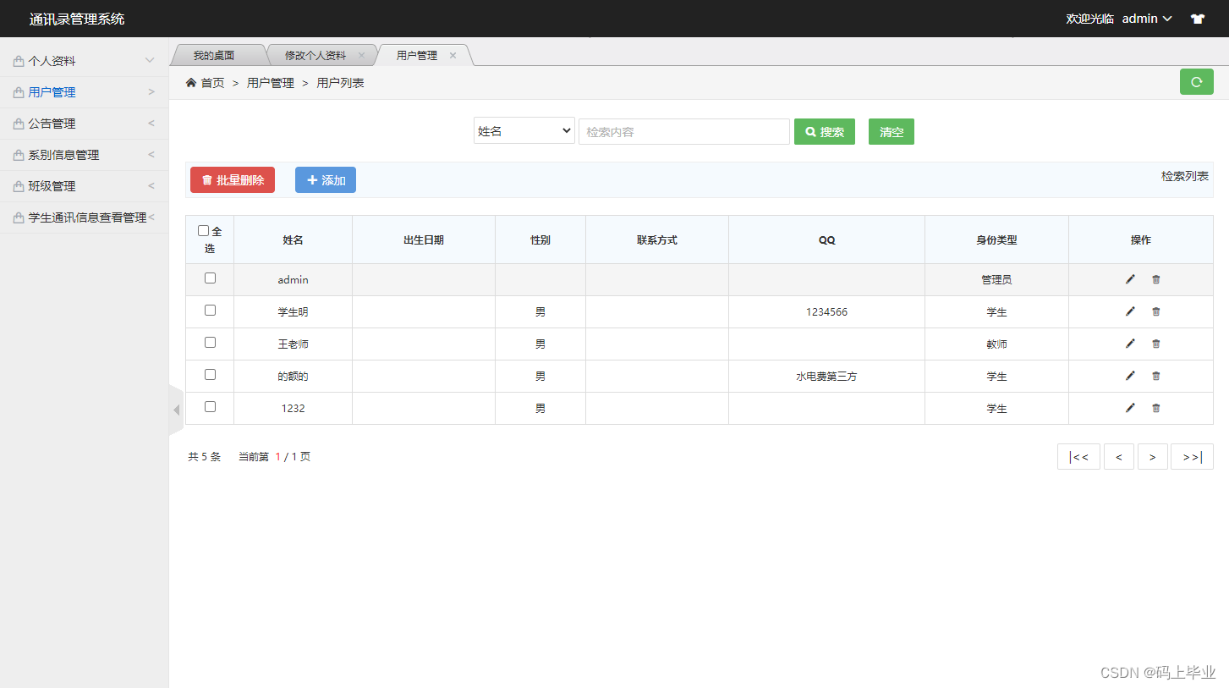Toggle the 全选 select-all checkbox

click(x=203, y=228)
